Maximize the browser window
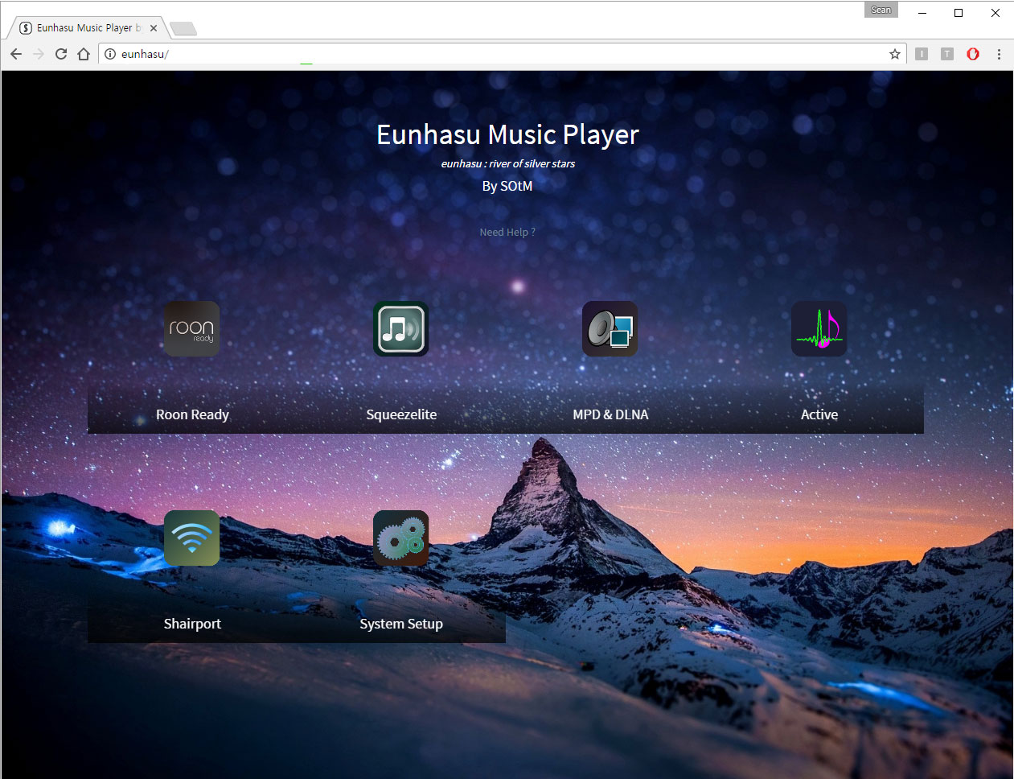The image size is (1014, 779). (x=959, y=13)
